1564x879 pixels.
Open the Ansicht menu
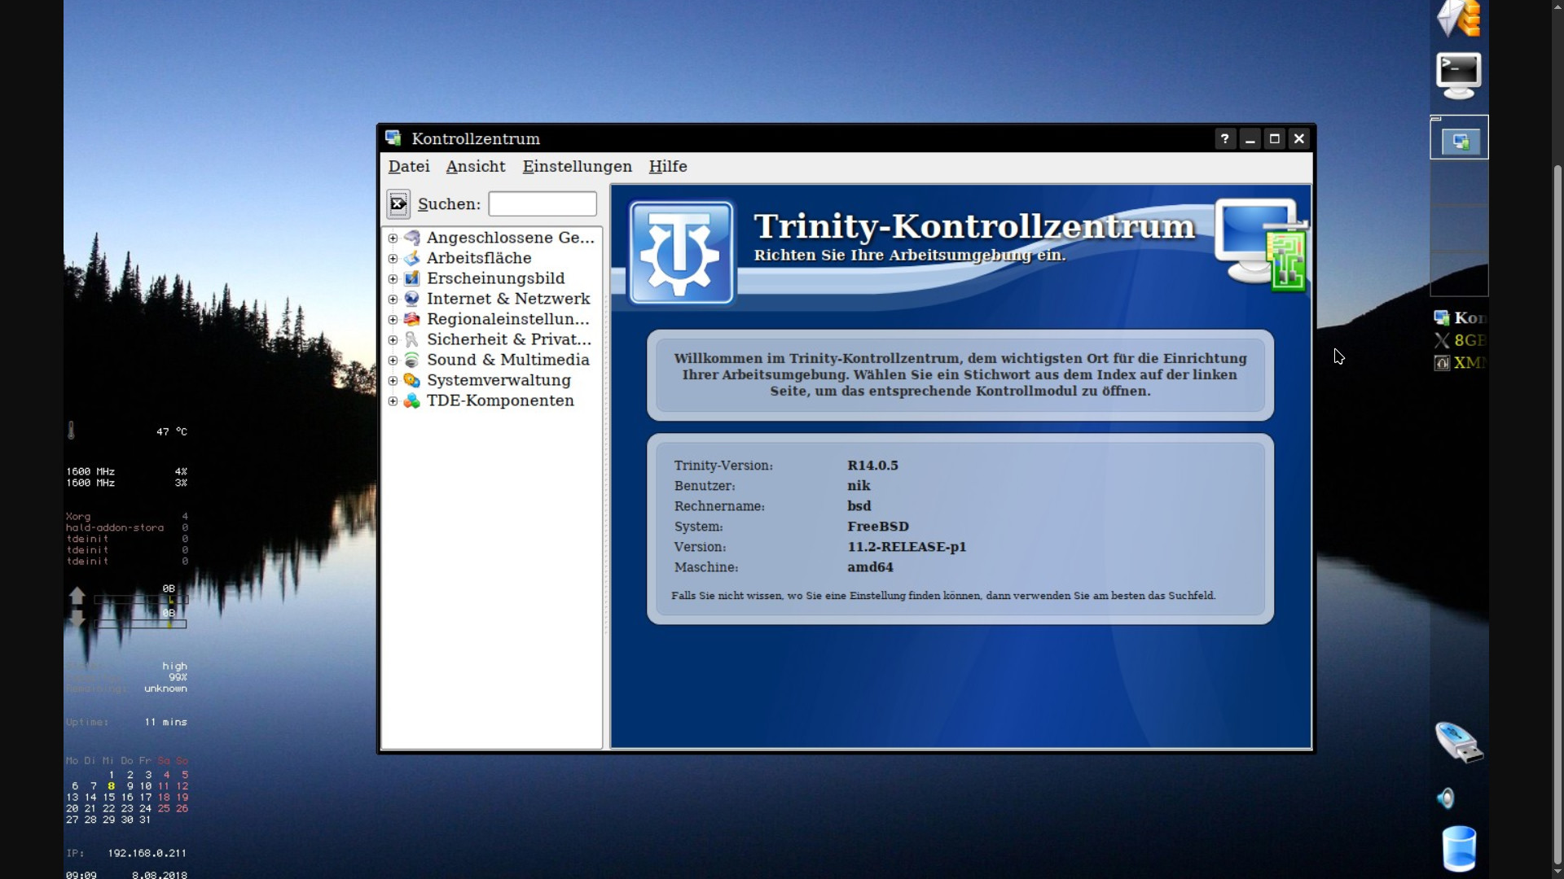tap(476, 166)
